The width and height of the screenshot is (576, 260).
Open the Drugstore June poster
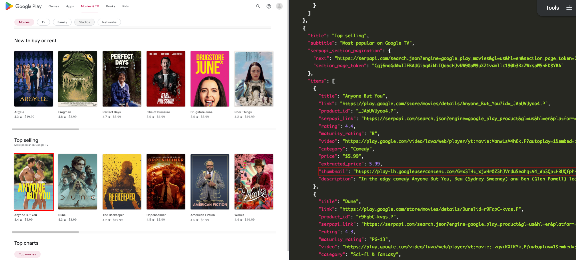click(x=210, y=79)
